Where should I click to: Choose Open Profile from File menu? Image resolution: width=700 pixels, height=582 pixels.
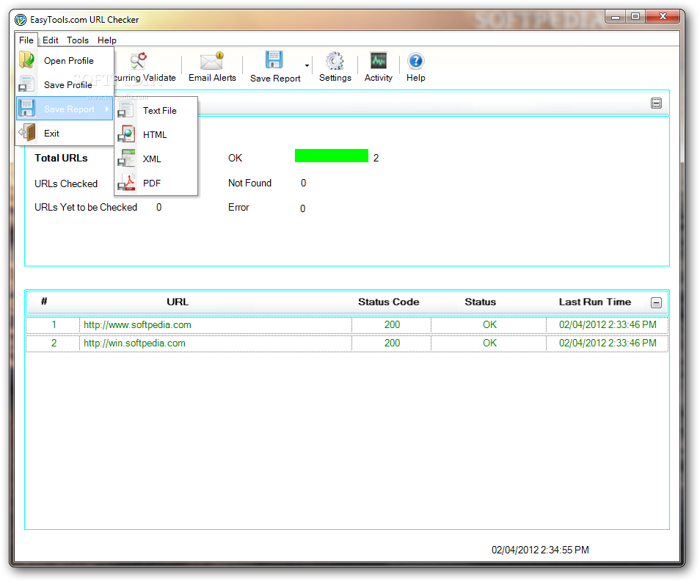65,61
